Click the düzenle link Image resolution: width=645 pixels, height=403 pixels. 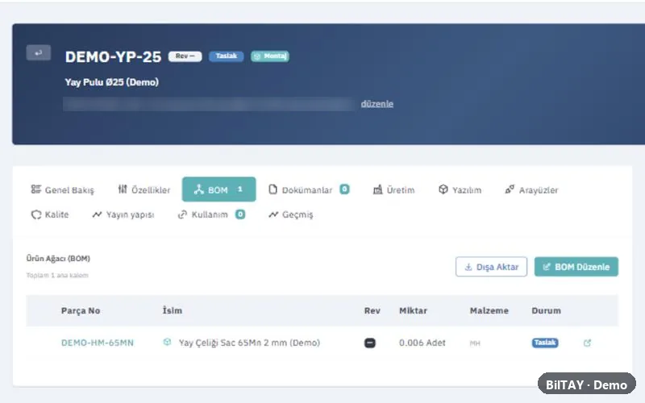click(x=377, y=104)
